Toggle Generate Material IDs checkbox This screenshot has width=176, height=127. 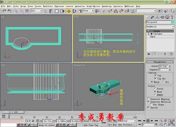click(x=148, y=102)
